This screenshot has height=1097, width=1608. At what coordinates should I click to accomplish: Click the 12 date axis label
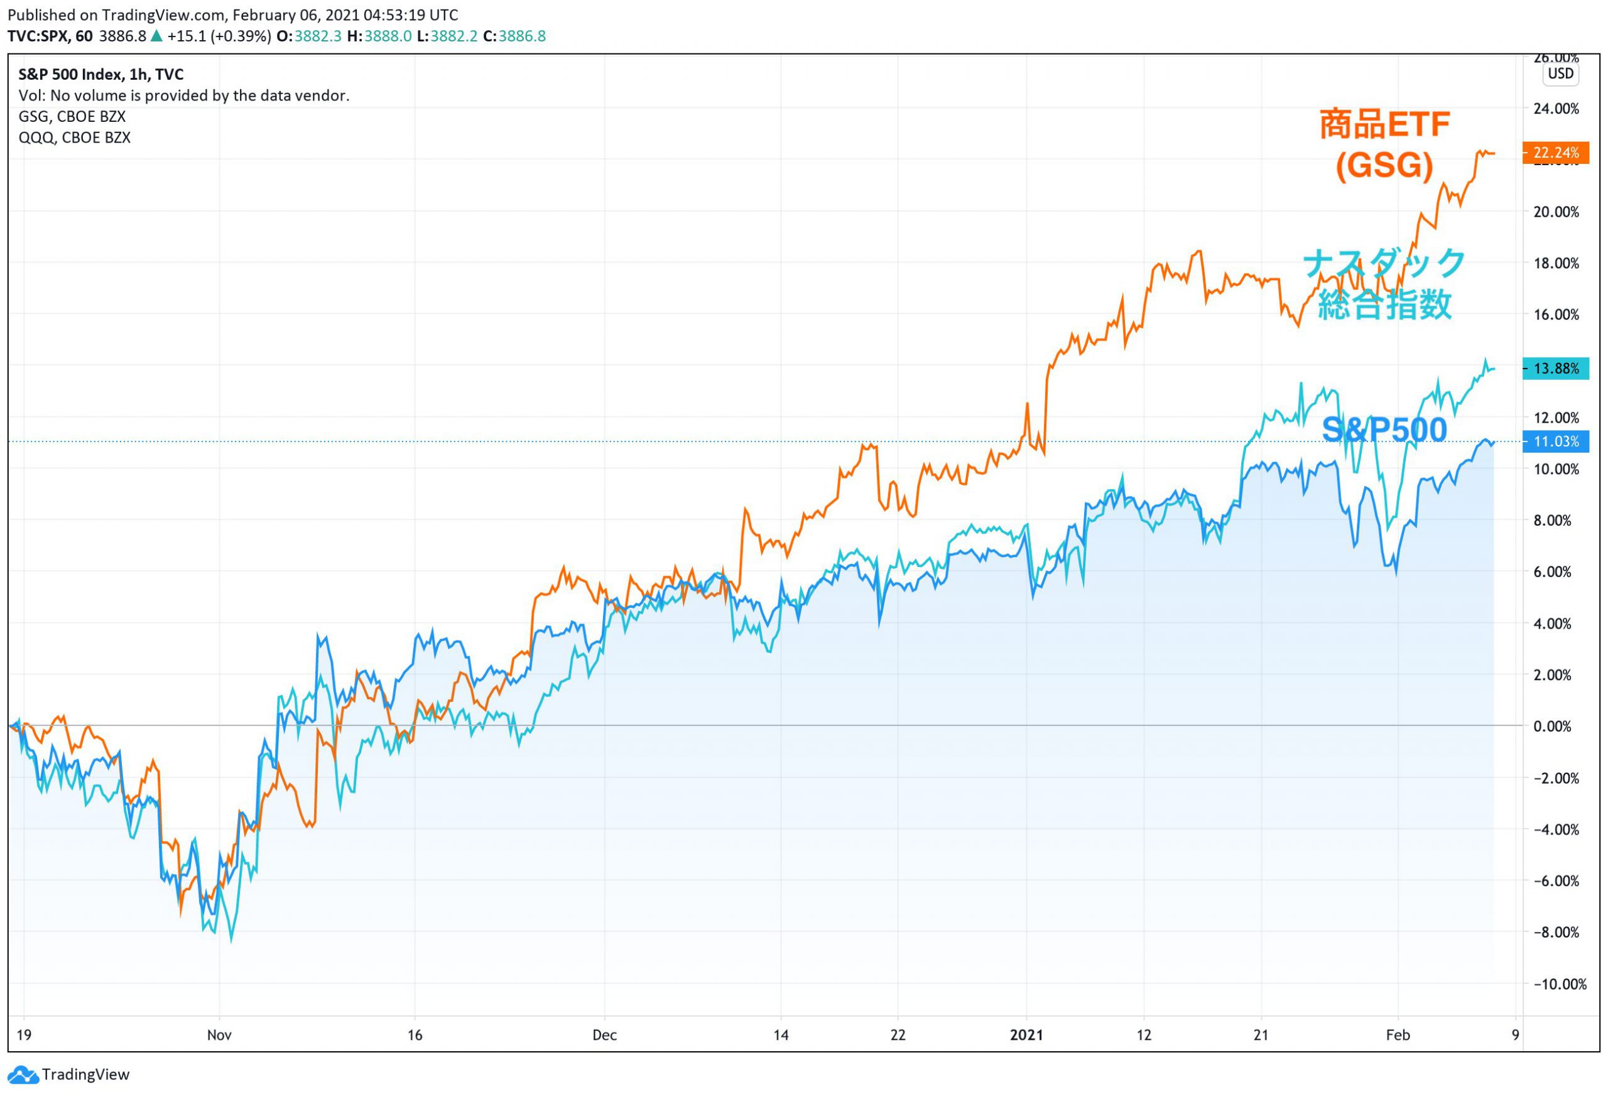click(x=1144, y=1035)
